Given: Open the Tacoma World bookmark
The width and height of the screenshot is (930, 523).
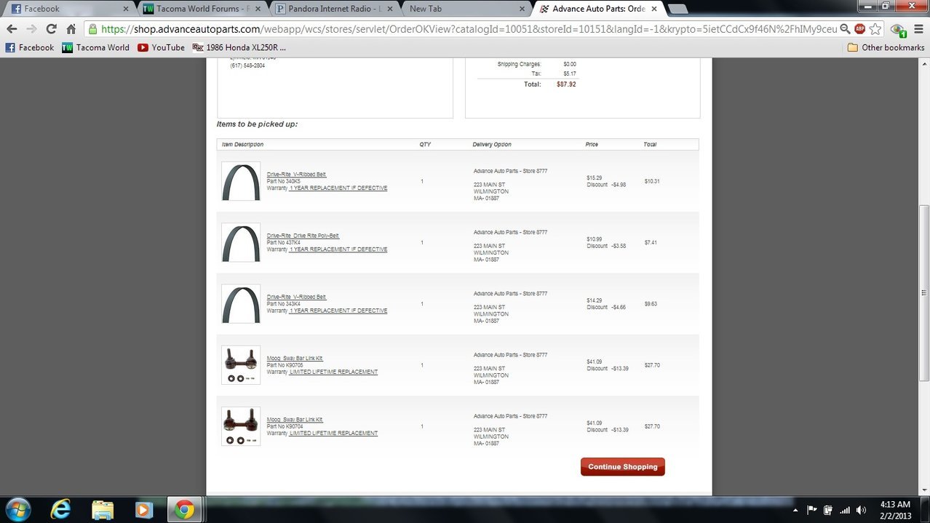Looking at the screenshot, I should [x=96, y=47].
